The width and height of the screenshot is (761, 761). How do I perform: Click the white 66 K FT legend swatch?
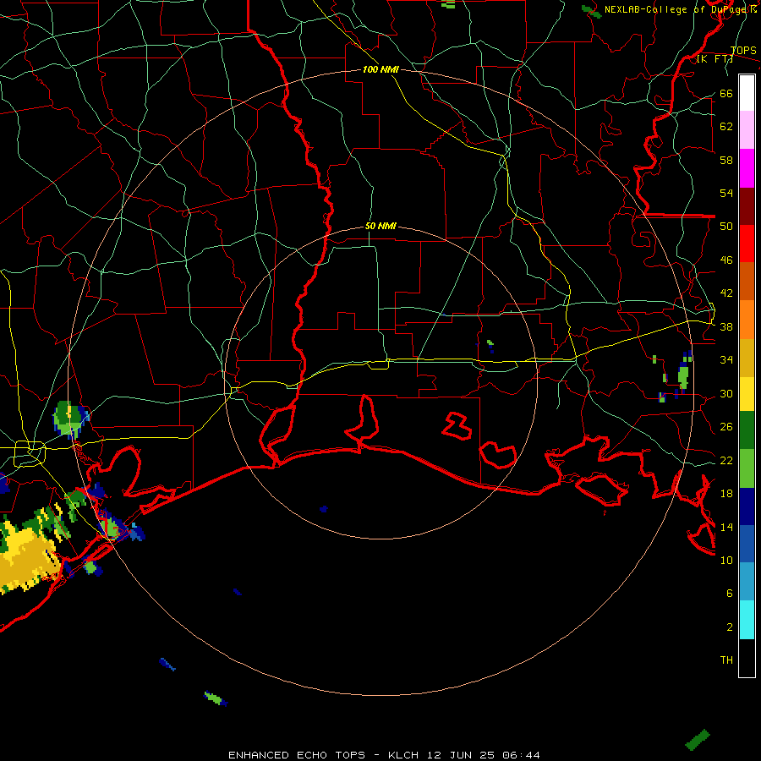[x=747, y=93]
